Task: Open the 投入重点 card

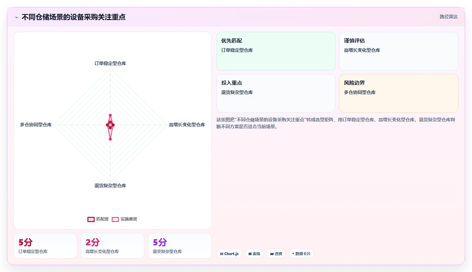Action: (276, 93)
